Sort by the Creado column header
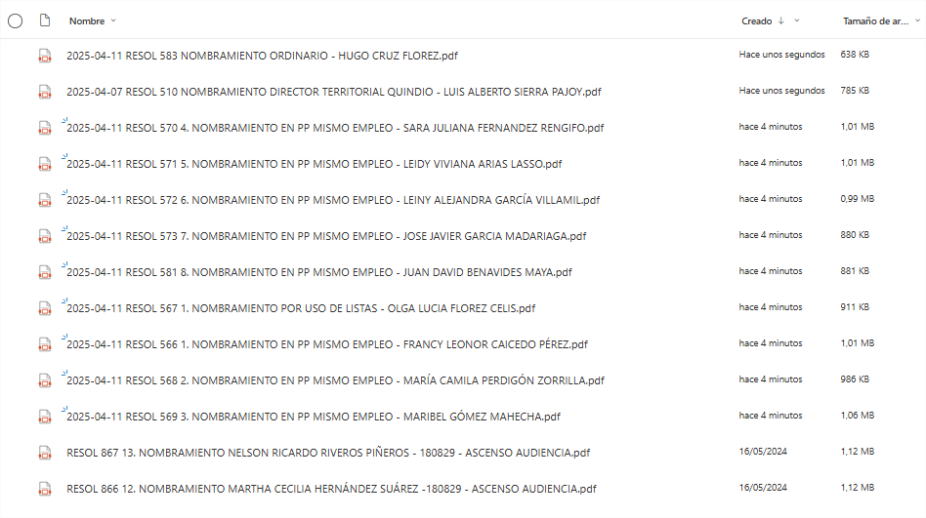Viewport: 926px width, 518px height. point(756,20)
